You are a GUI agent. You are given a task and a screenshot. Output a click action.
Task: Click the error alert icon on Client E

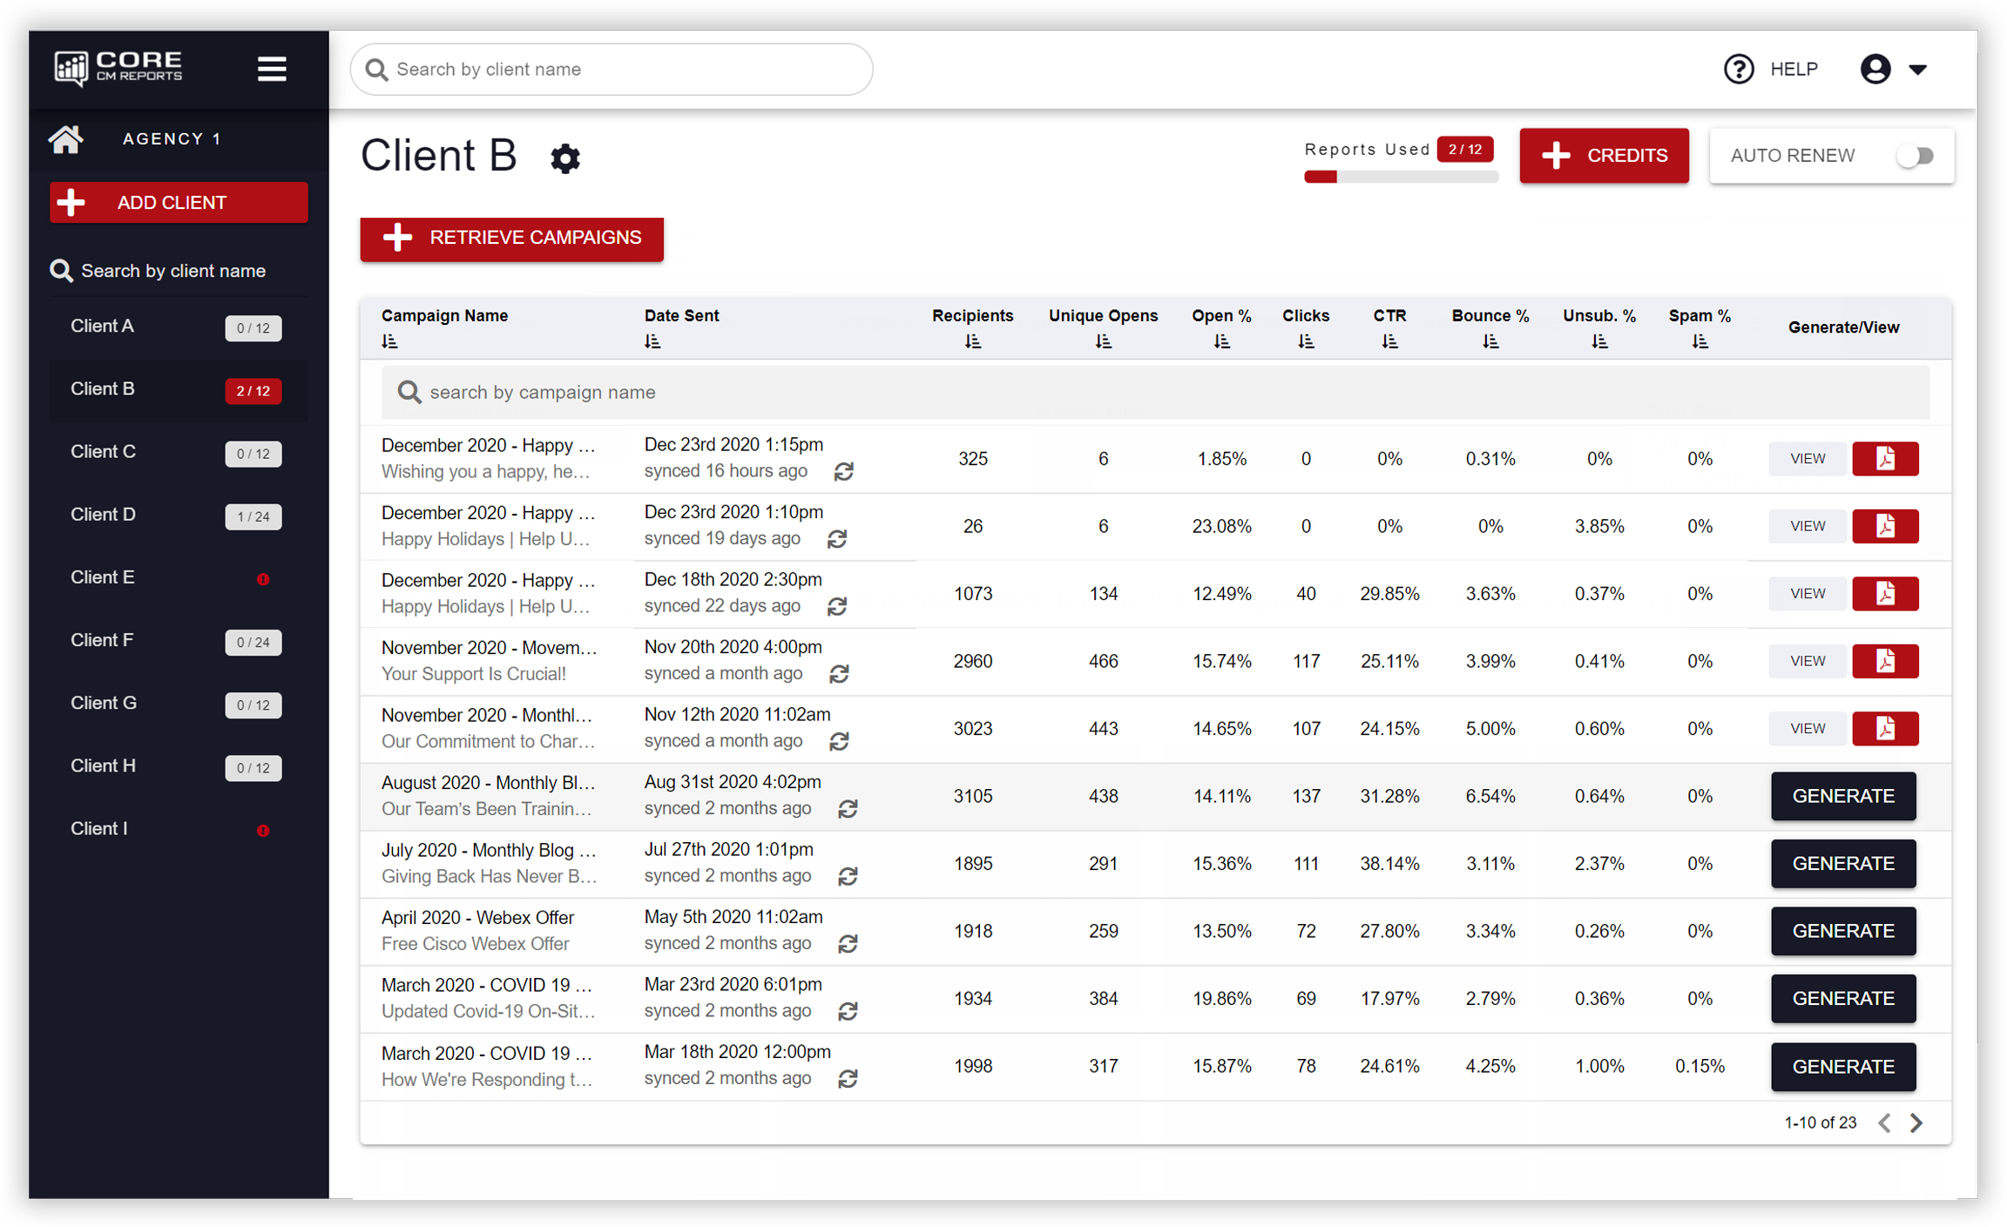pyautogui.click(x=264, y=578)
